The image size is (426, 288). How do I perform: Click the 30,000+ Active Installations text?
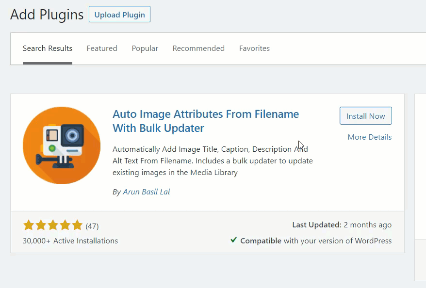click(x=70, y=241)
